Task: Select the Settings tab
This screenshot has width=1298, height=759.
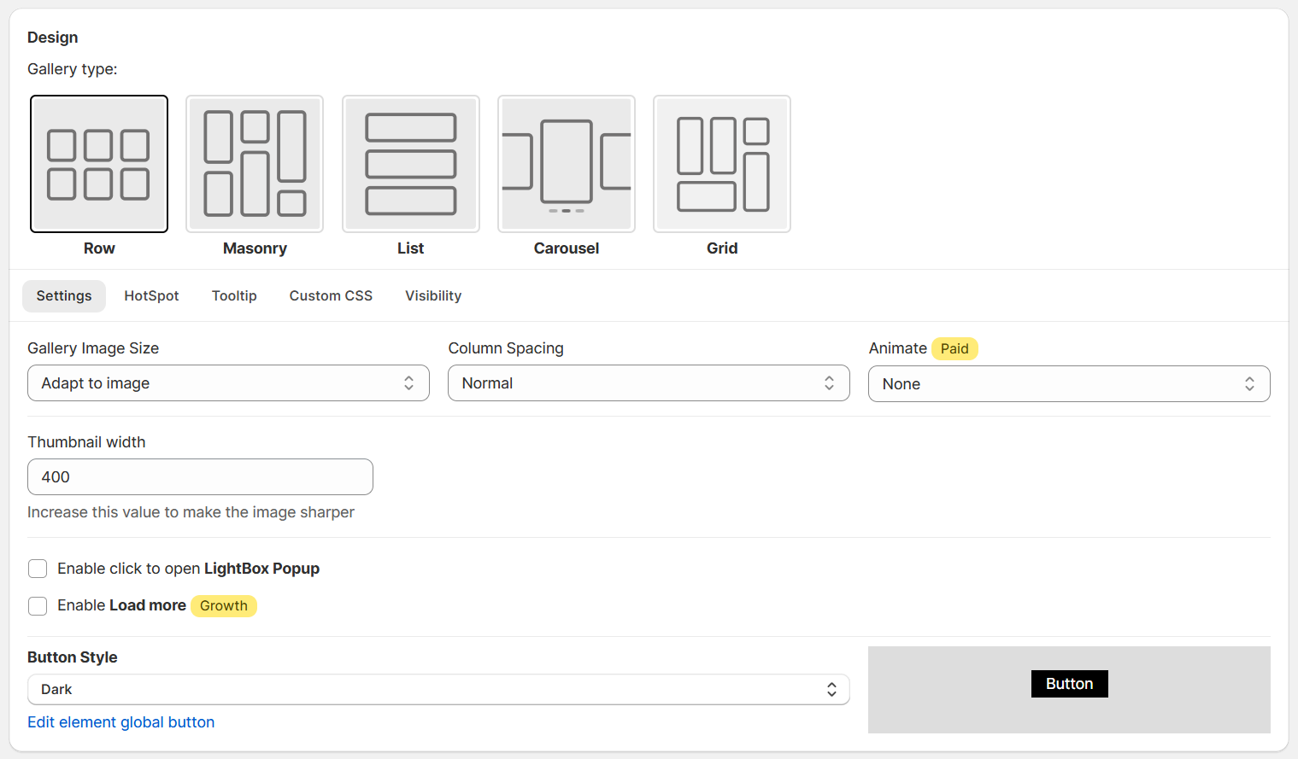Action: click(x=64, y=296)
